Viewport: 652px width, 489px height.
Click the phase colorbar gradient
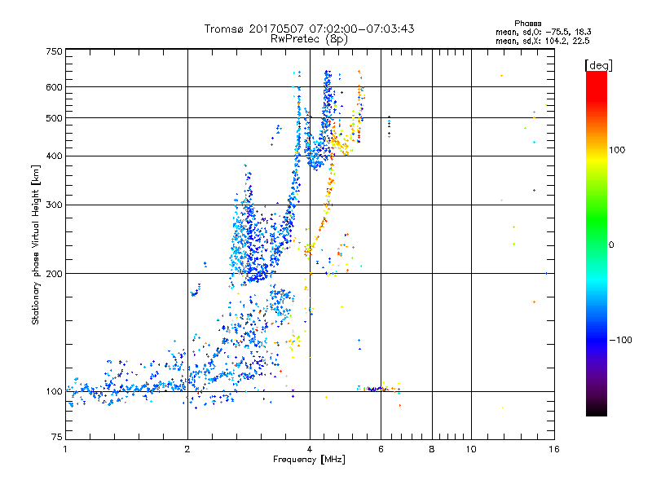pos(597,244)
